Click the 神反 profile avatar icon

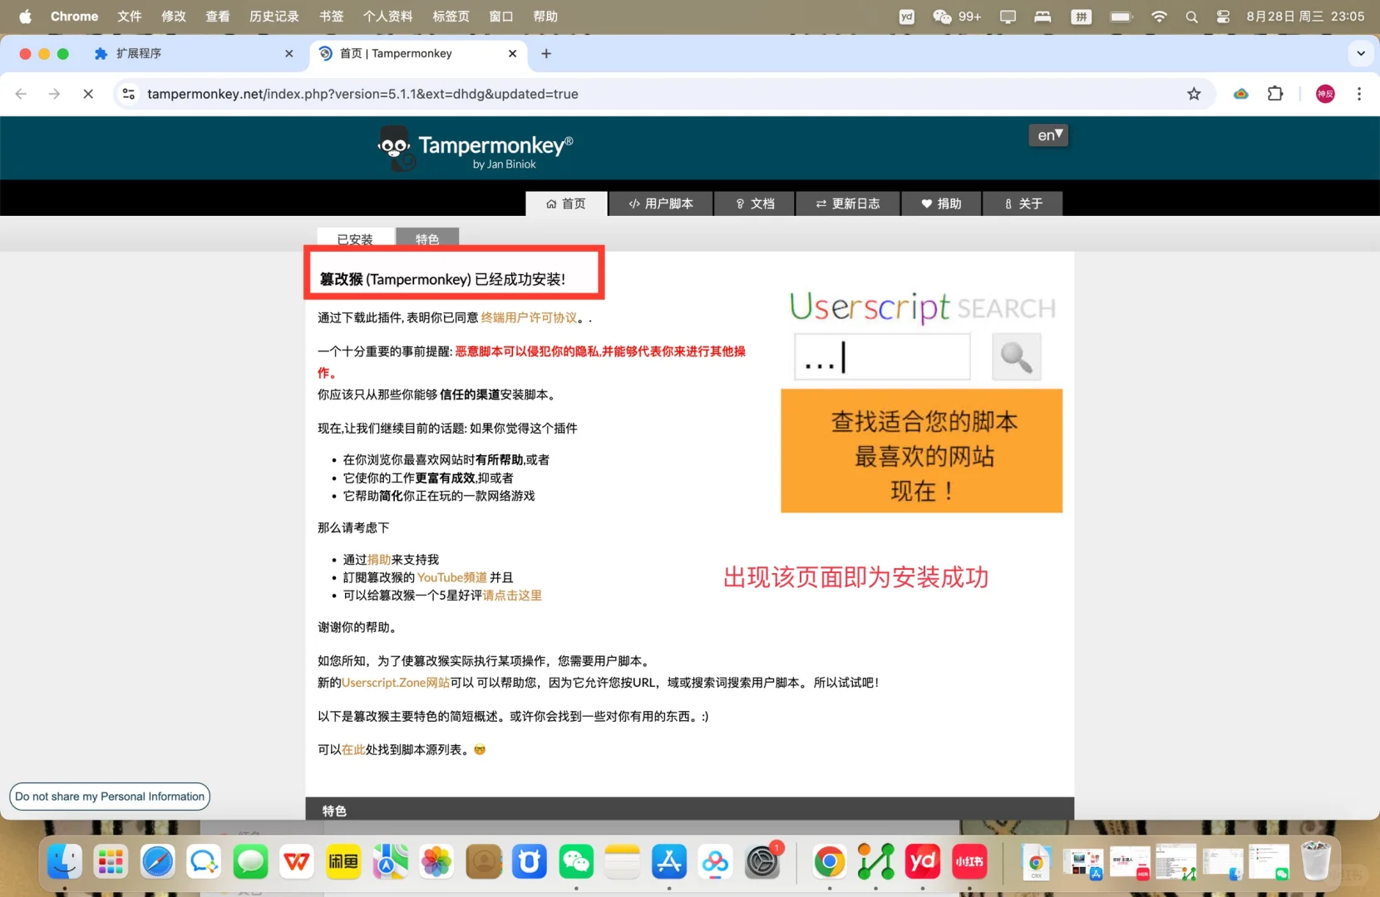pyautogui.click(x=1325, y=94)
